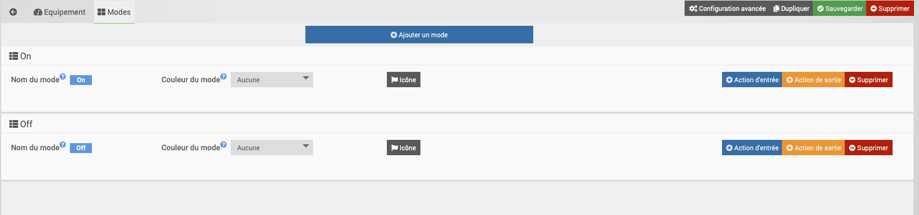Click the top red Supprimer button

pos(890,8)
